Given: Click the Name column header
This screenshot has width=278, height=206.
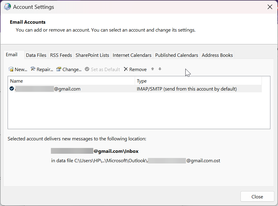Looking at the screenshot, I should click(71, 81).
